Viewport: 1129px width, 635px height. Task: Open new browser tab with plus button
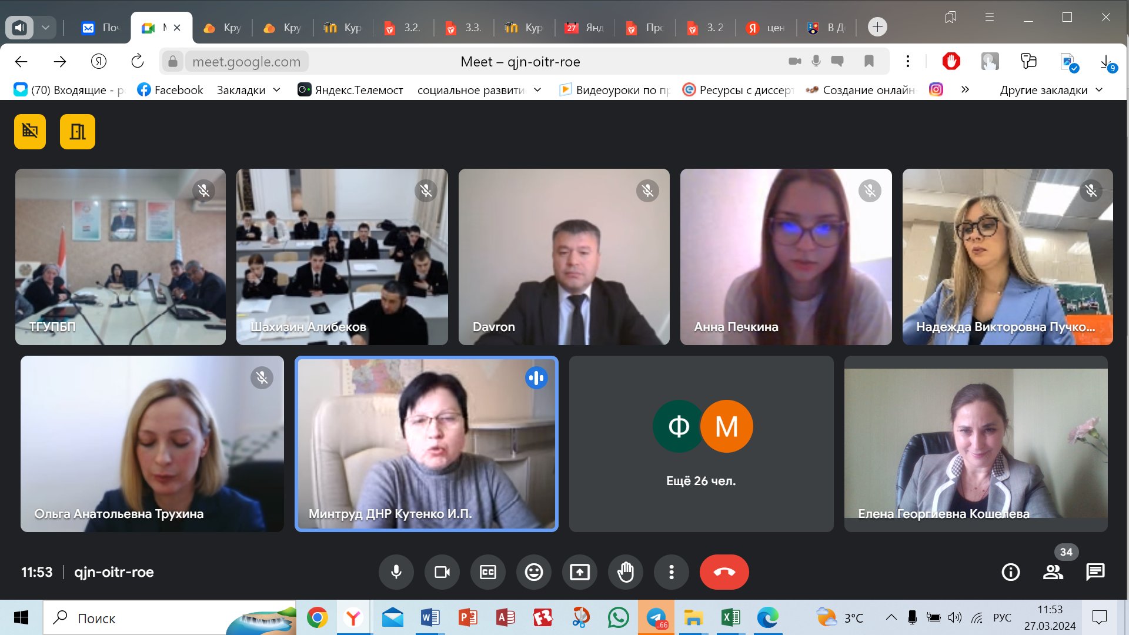877,27
